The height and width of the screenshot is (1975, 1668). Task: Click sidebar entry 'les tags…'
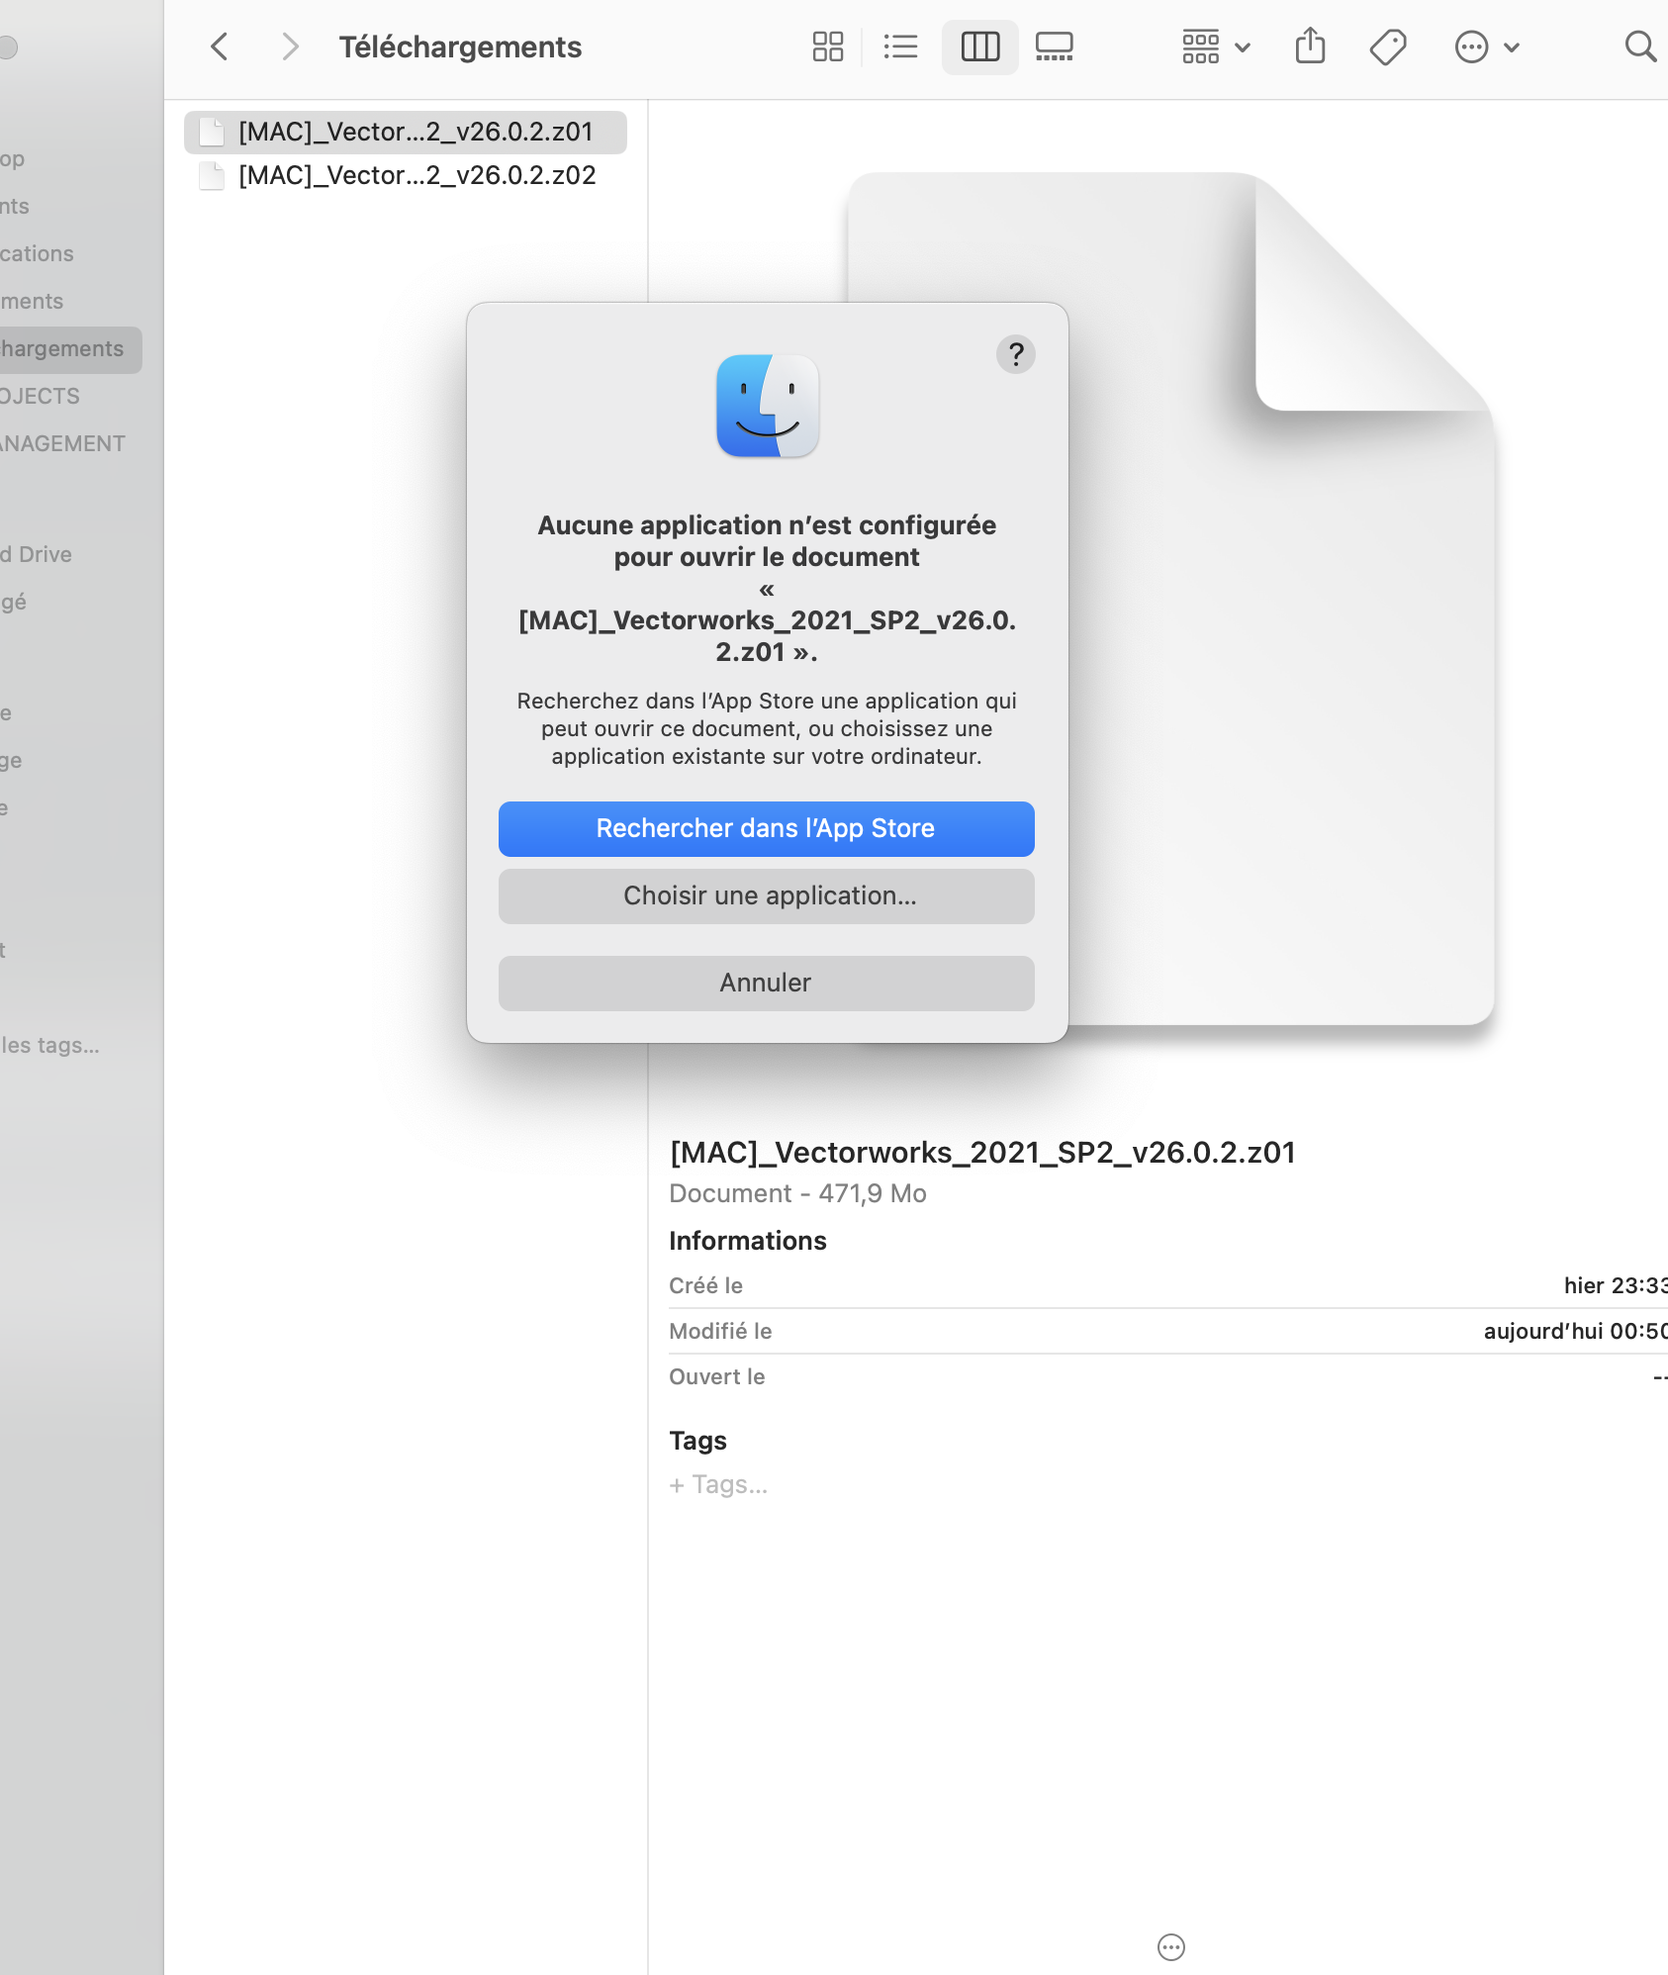pyautogui.click(x=50, y=1045)
